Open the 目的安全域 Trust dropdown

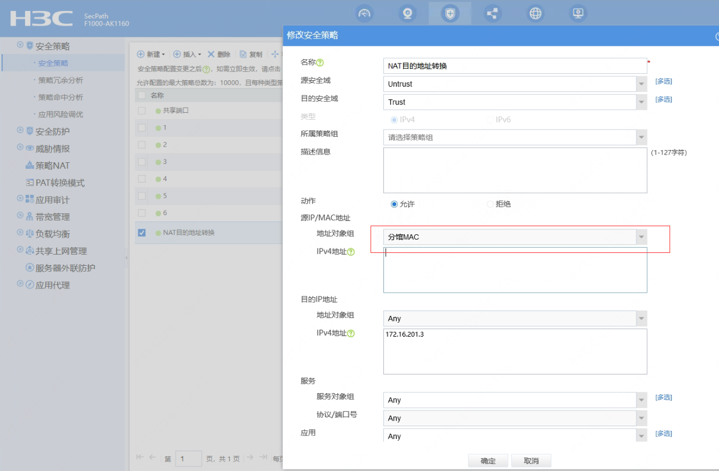[641, 102]
